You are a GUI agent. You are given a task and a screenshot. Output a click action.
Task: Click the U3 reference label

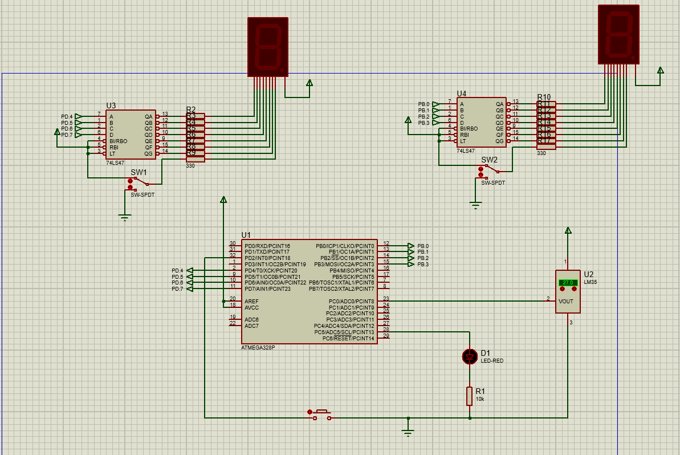point(111,106)
